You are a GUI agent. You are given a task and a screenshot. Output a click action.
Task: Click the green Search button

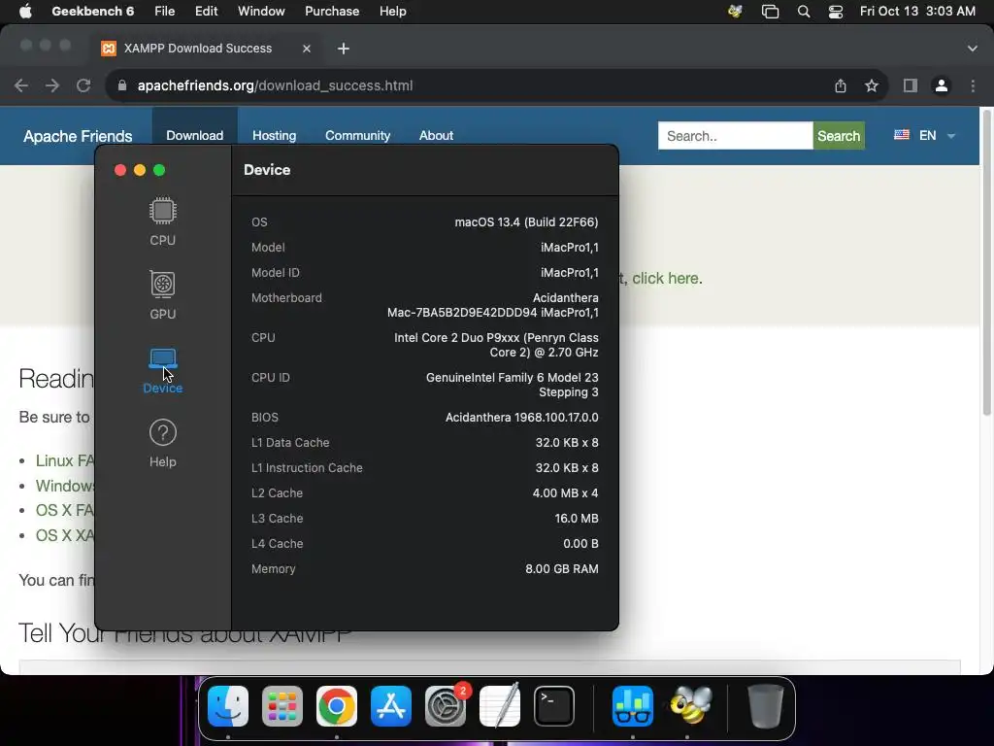click(x=839, y=136)
